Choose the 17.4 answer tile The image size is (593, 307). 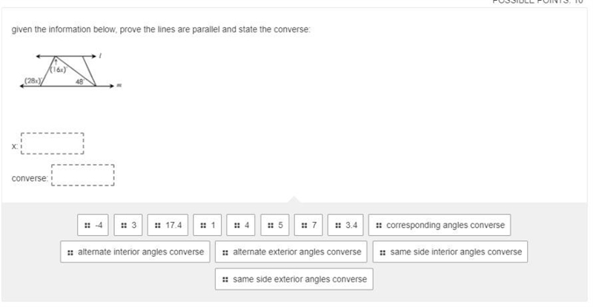pos(168,225)
